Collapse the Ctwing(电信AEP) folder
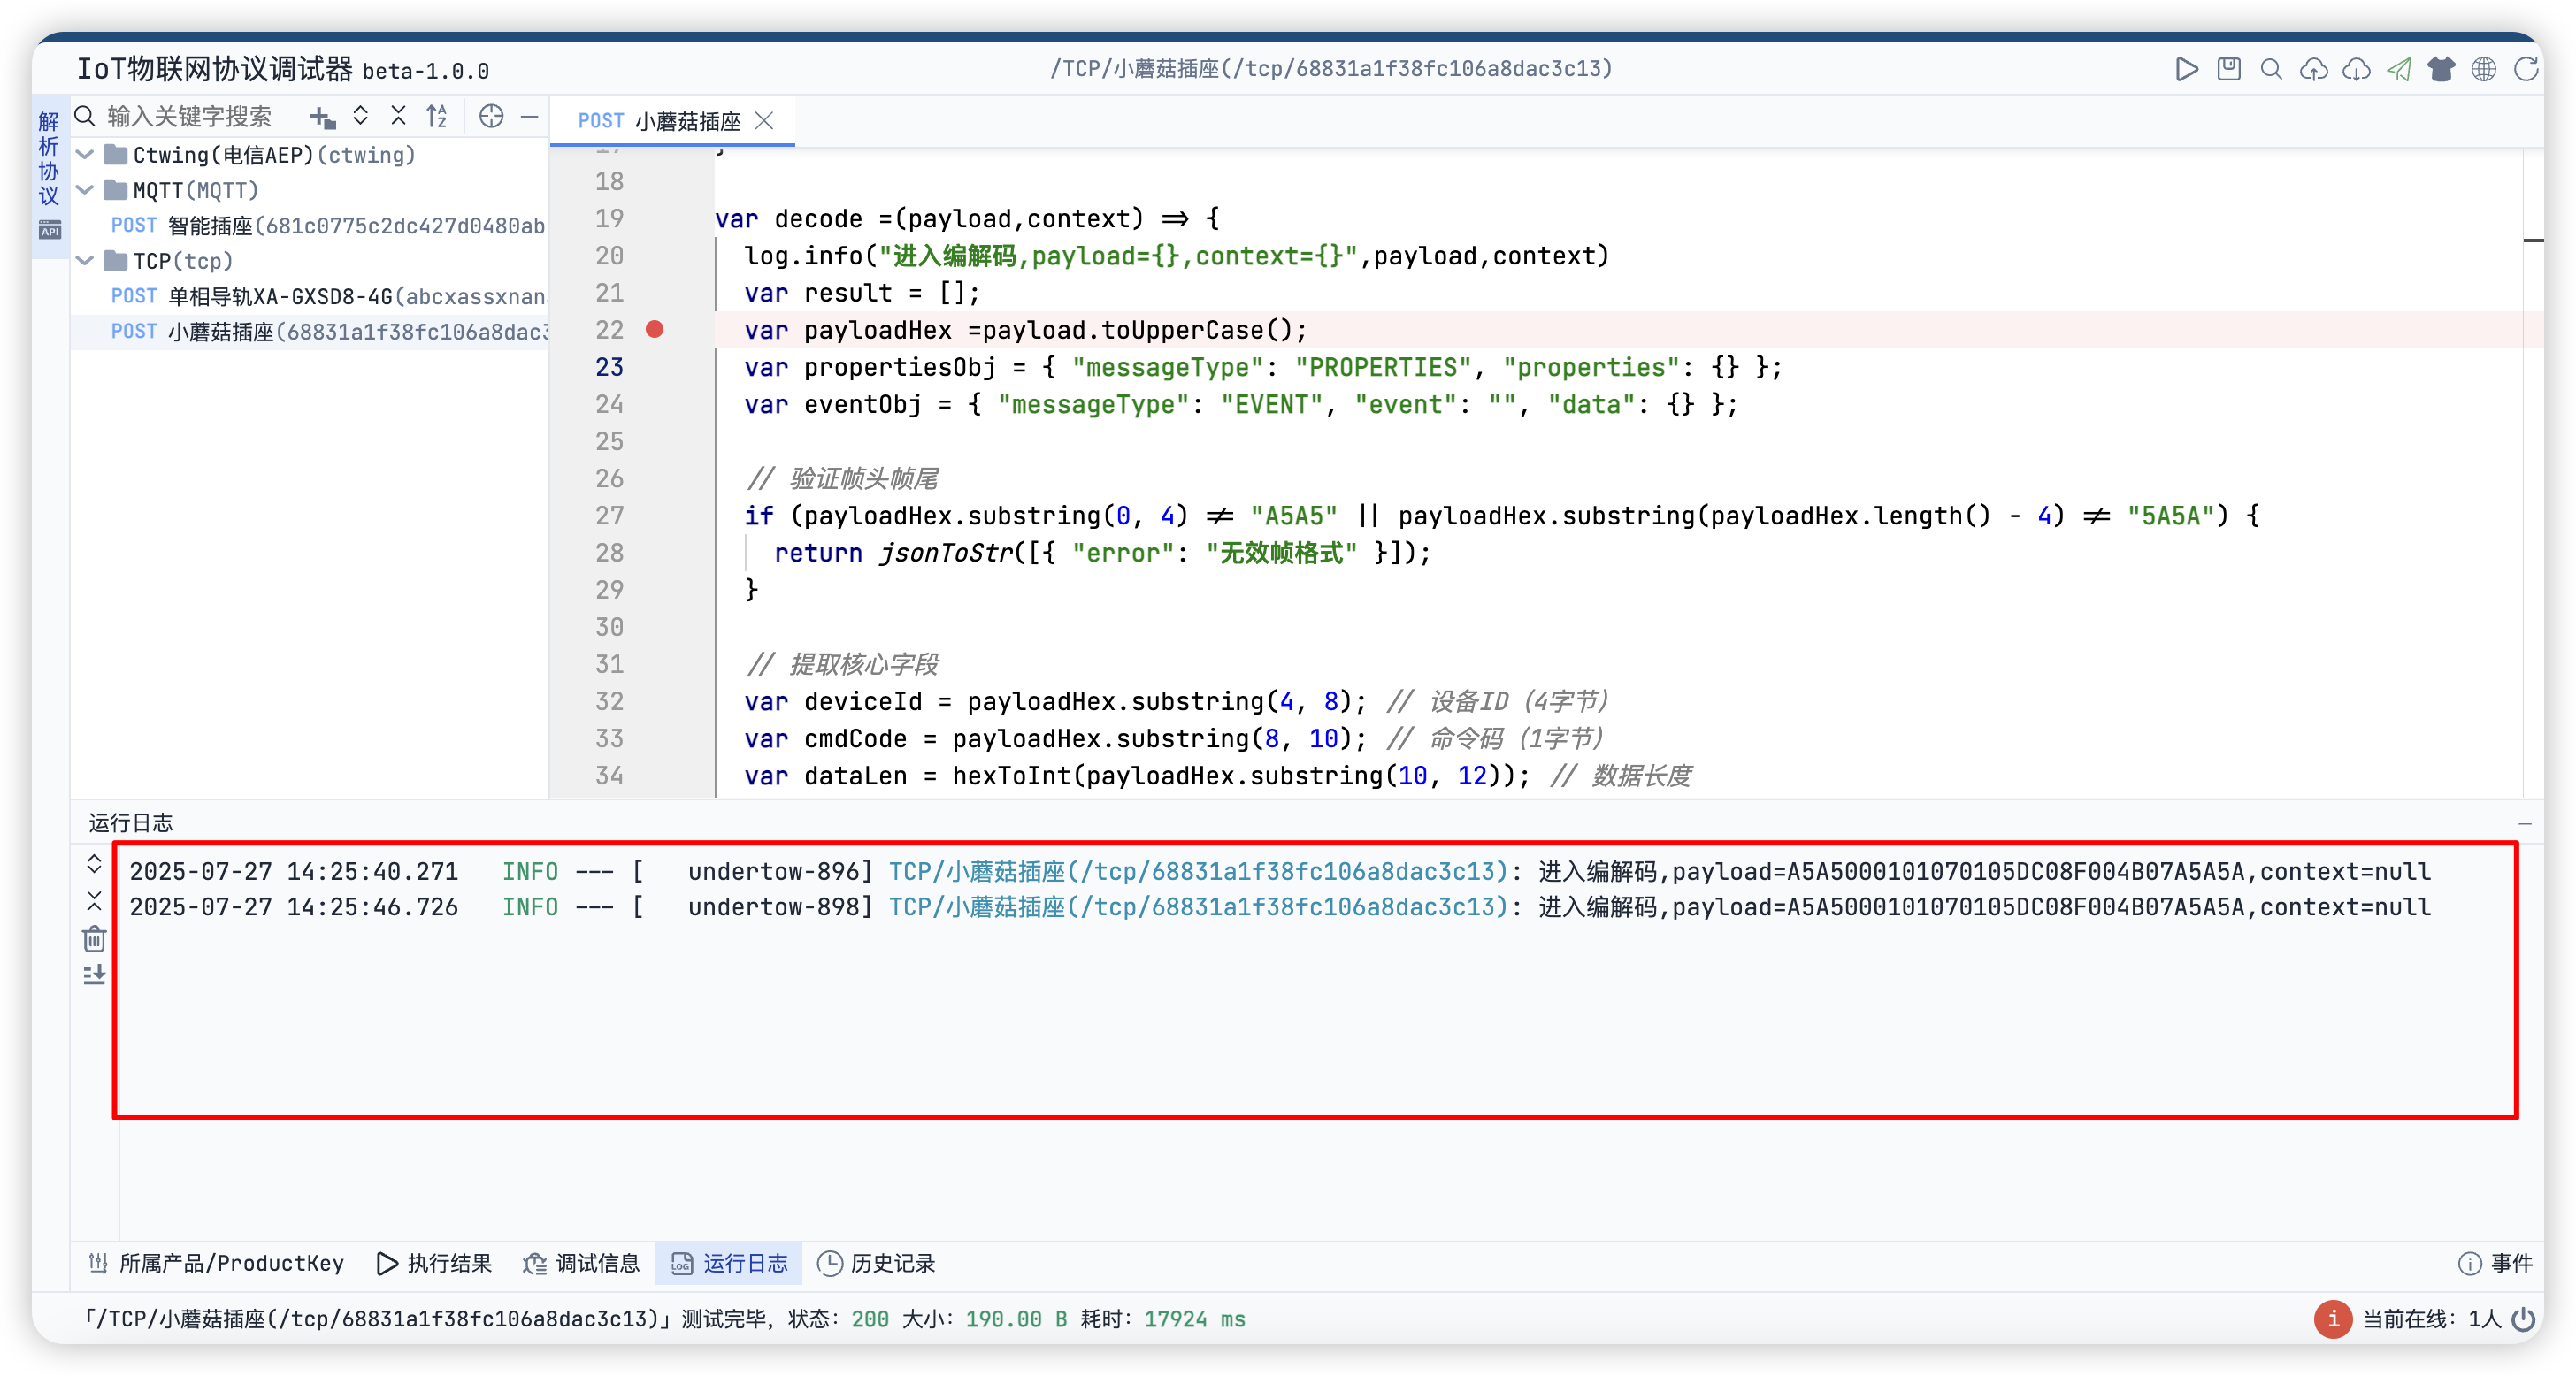The width and height of the screenshot is (2576, 1376). click(x=86, y=155)
